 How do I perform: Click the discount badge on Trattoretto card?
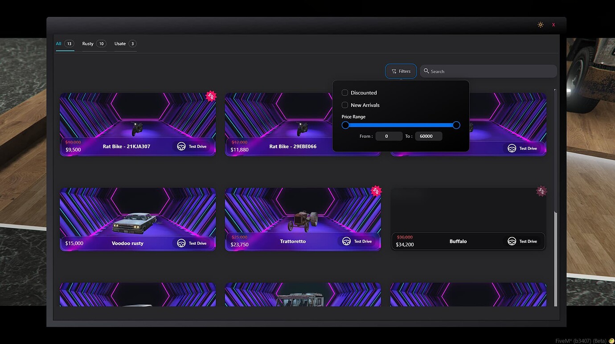(x=376, y=191)
